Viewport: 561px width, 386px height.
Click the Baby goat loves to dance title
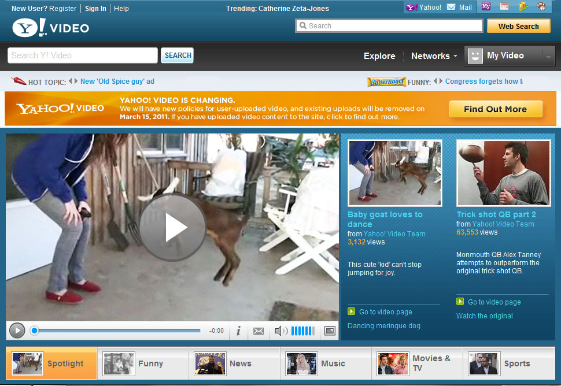[x=385, y=220]
